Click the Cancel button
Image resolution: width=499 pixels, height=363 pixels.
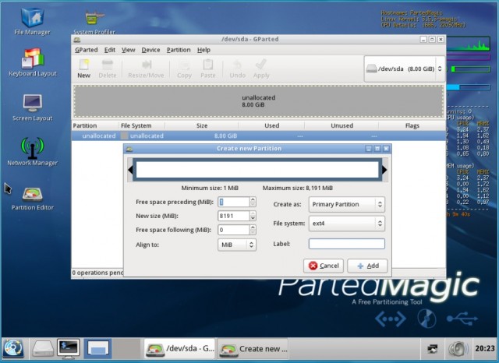click(324, 266)
